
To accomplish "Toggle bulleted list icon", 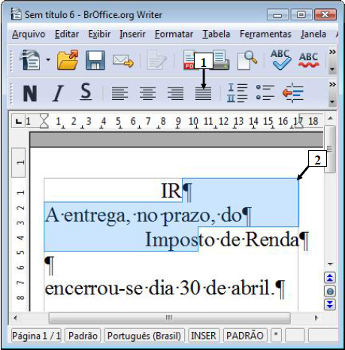I will (265, 92).
